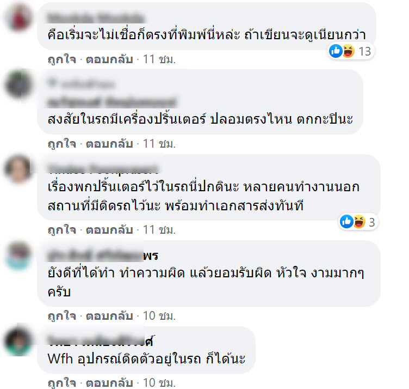Click ตอบกลับ under the first comment

click(x=109, y=59)
